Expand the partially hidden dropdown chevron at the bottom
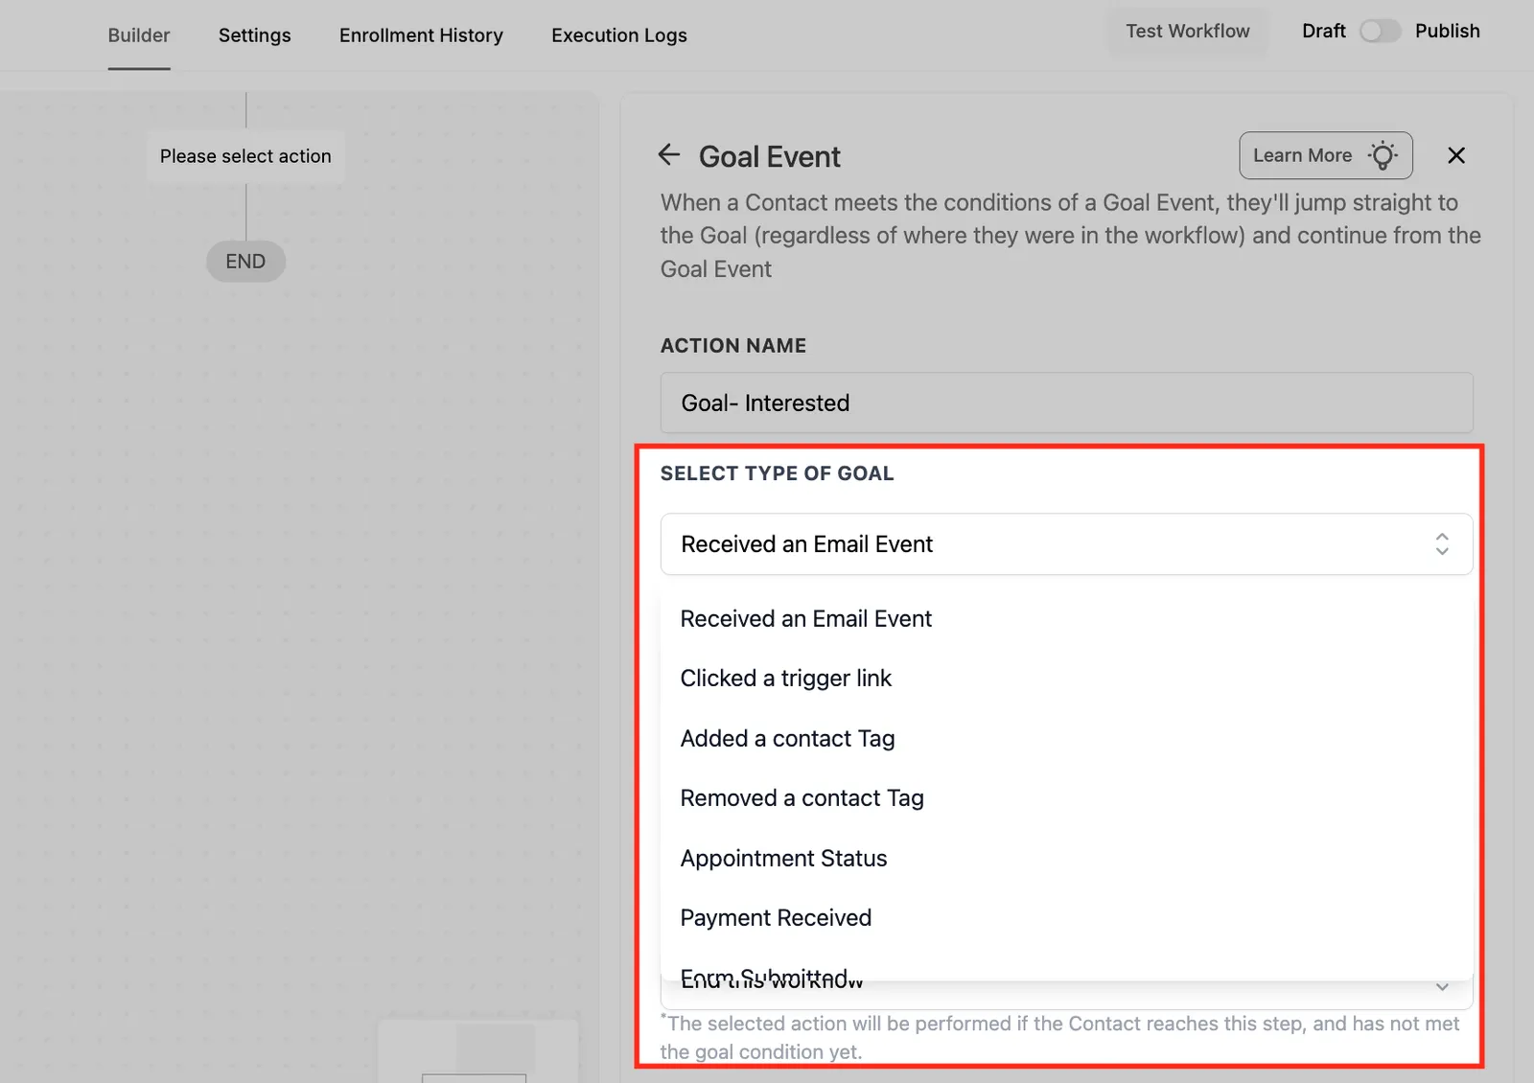The height and width of the screenshot is (1083, 1534). 1441,986
